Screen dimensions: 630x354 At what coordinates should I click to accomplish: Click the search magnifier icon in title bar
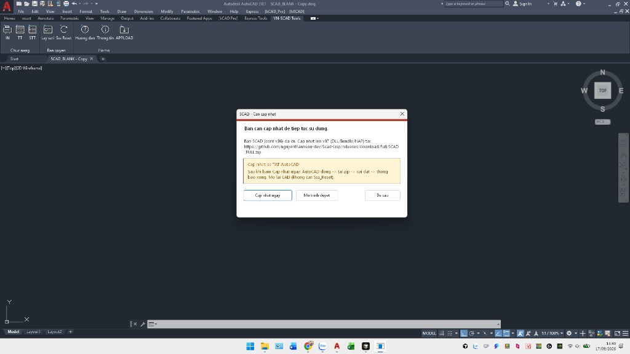(508, 4)
